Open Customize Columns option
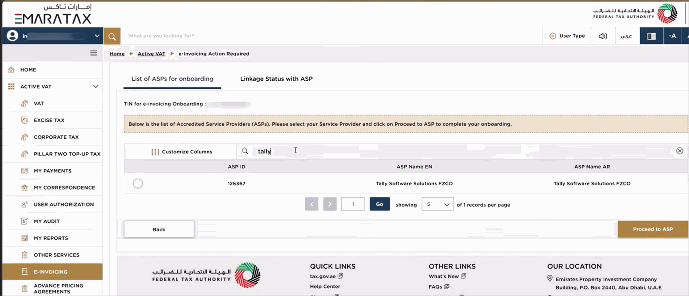This screenshot has height=296, width=689. coord(182,152)
